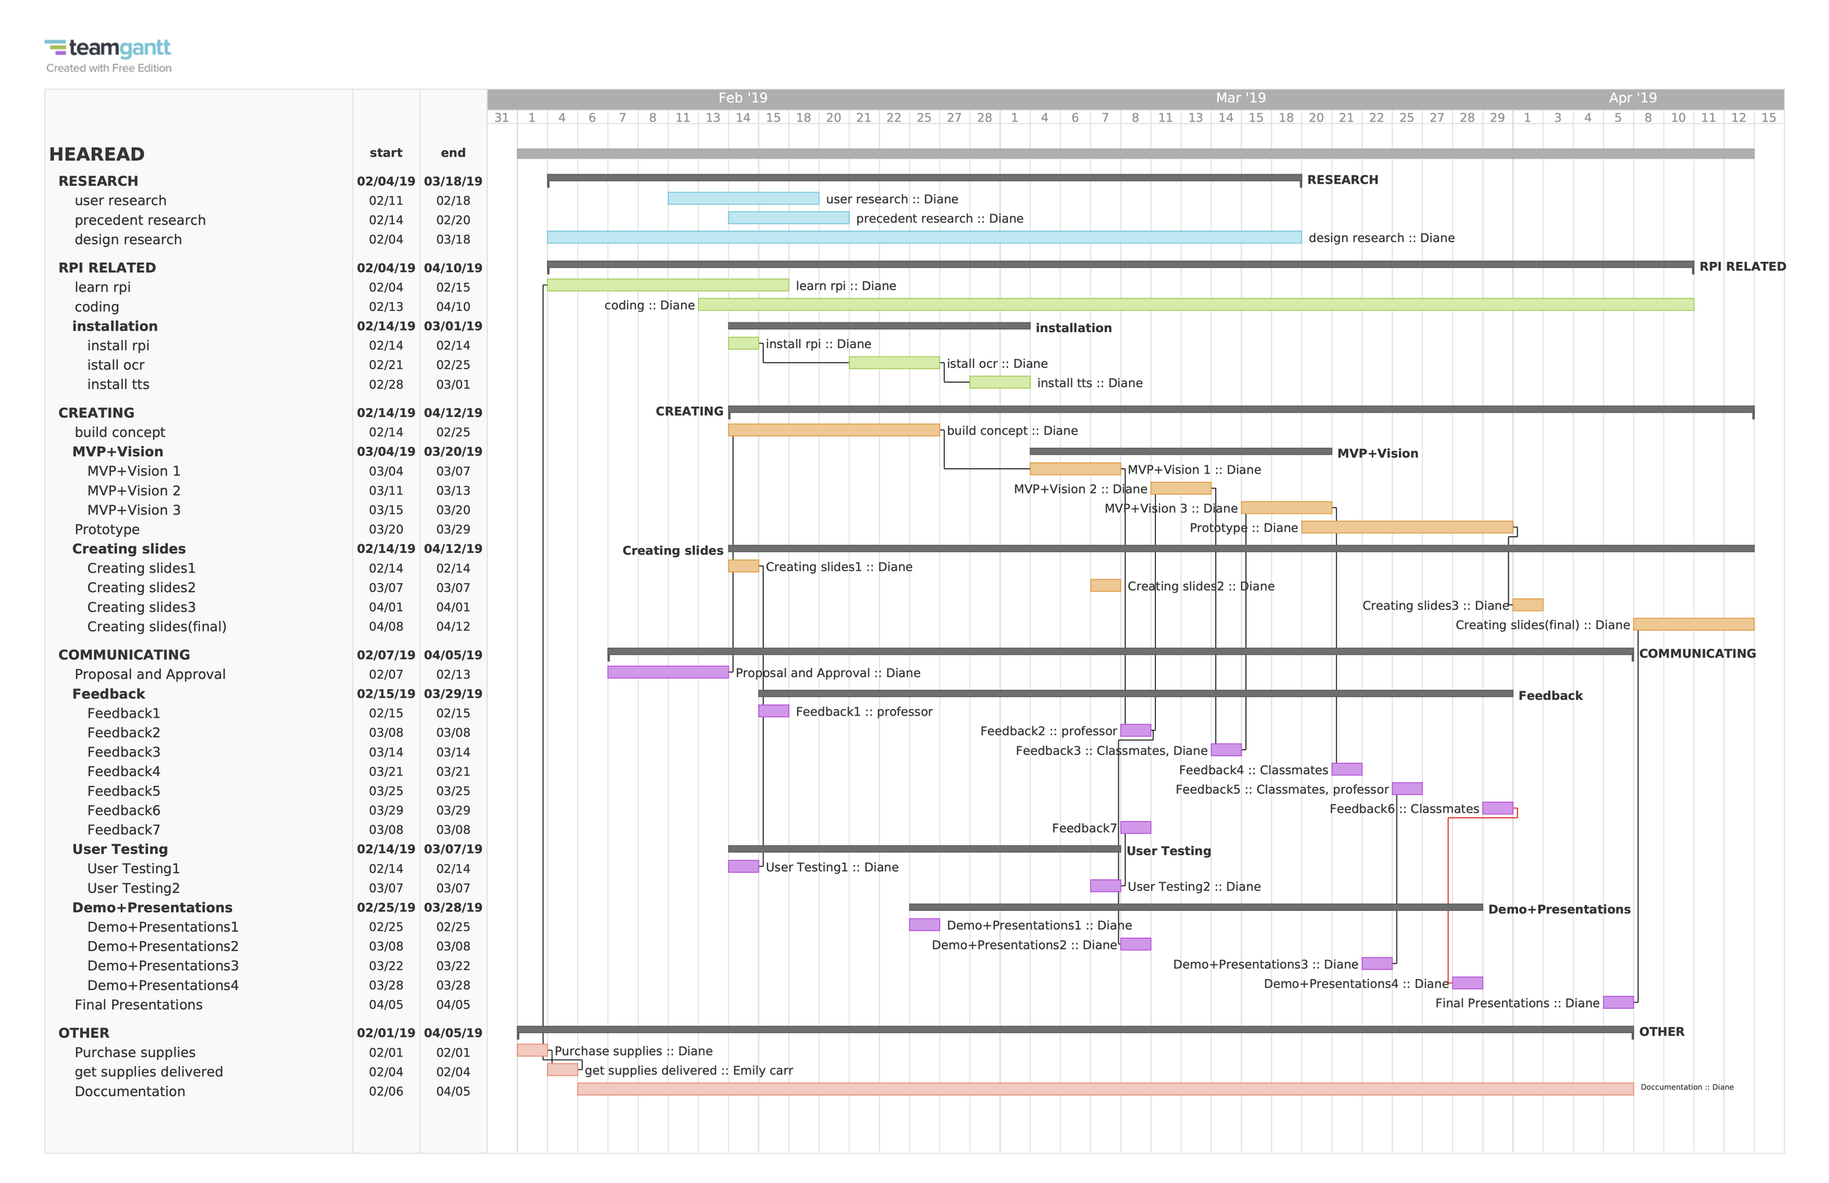Click the teamgantt logo

[x=108, y=48]
